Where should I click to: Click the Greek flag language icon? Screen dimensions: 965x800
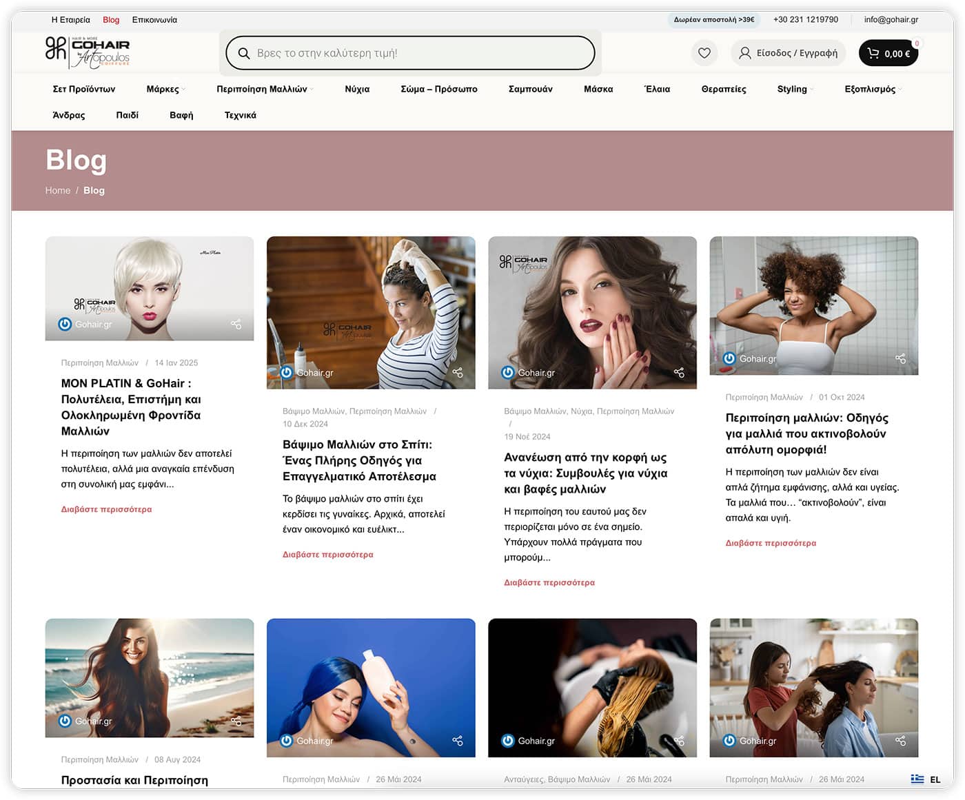917,779
